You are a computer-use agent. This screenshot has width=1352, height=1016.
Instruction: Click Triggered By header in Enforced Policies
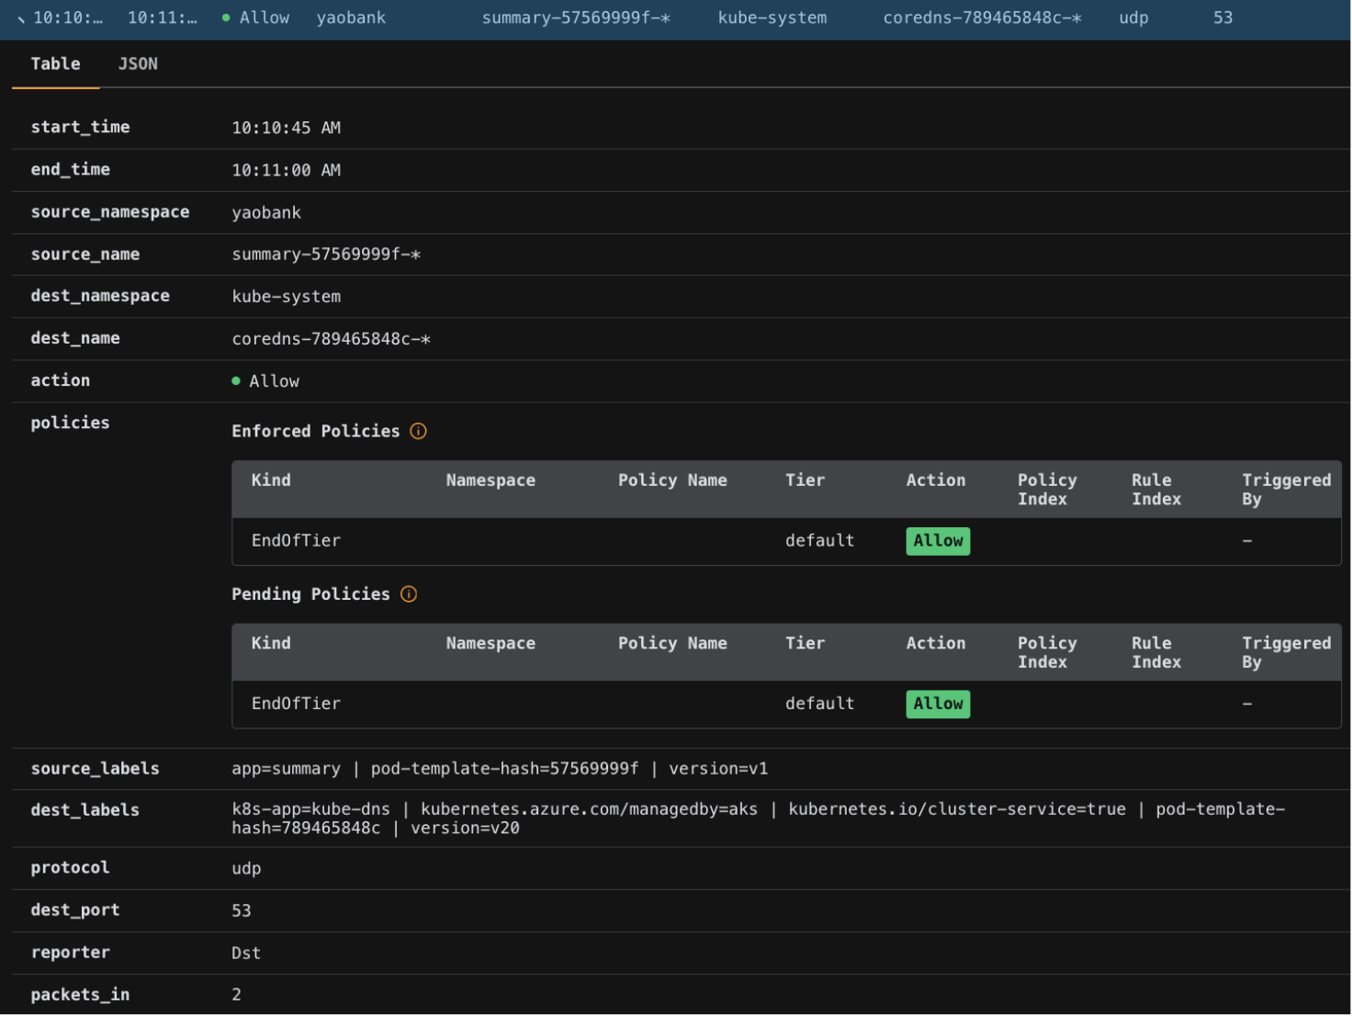[x=1286, y=490]
